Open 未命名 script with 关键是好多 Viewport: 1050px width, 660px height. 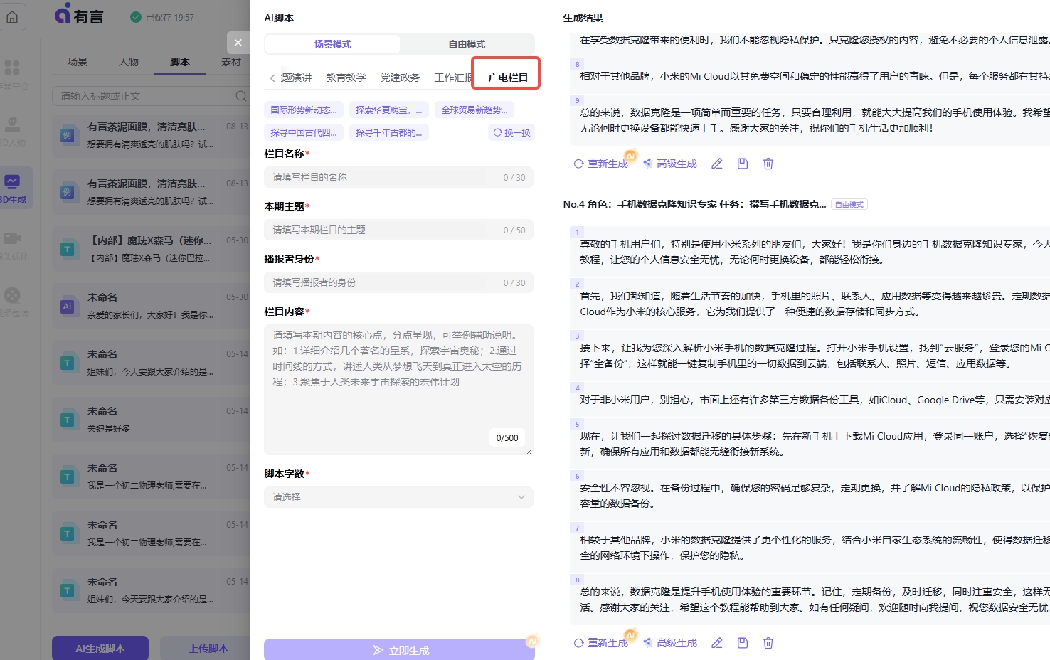pyautogui.click(x=151, y=420)
